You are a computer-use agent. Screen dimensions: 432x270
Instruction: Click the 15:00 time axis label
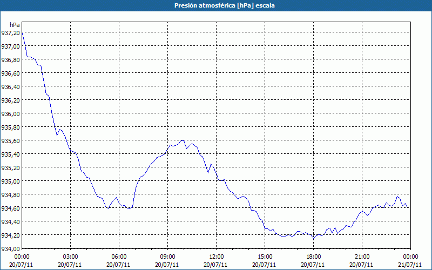click(x=265, y=257)
